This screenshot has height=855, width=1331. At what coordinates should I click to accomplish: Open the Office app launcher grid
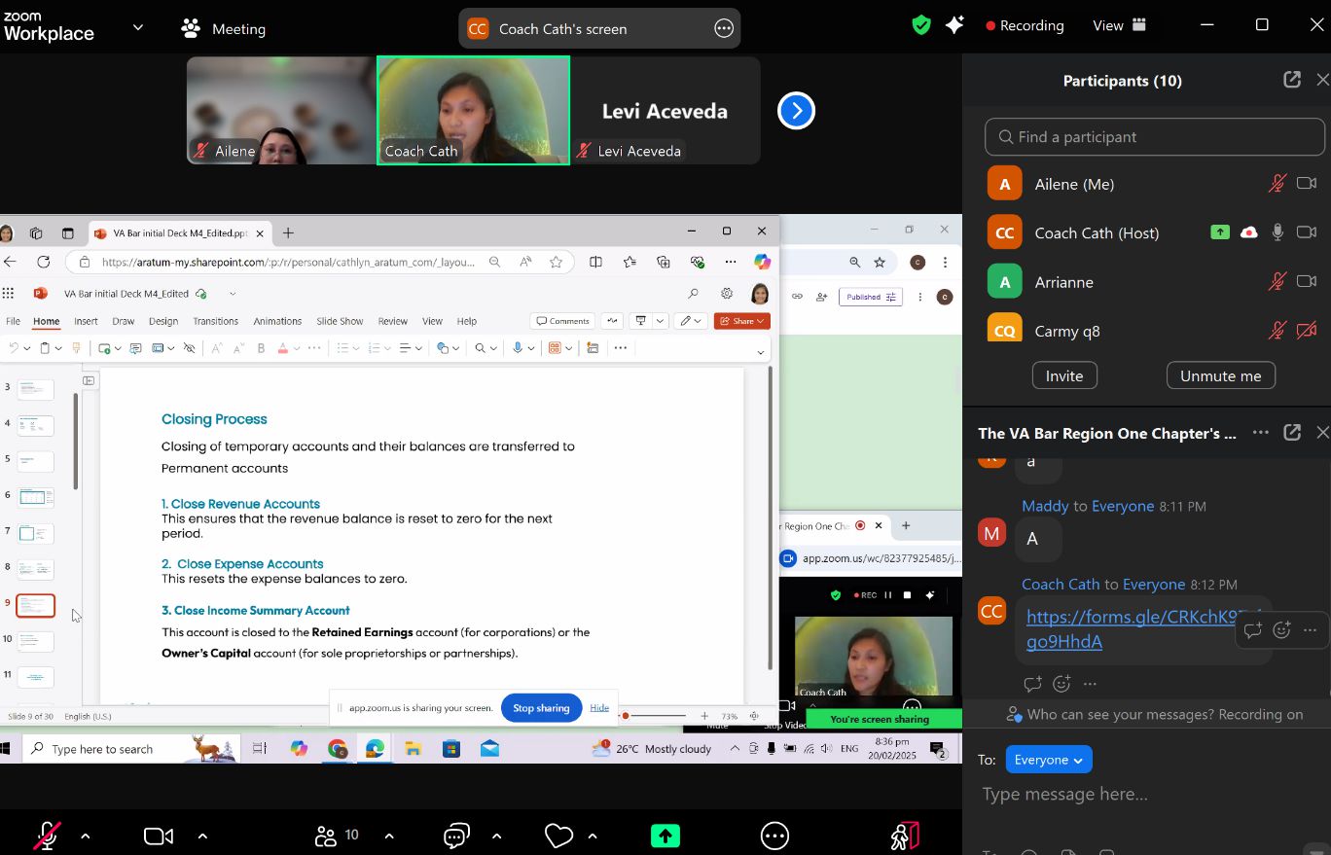tap(9, 294)
